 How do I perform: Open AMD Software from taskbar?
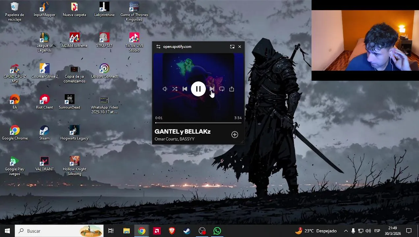157,231
